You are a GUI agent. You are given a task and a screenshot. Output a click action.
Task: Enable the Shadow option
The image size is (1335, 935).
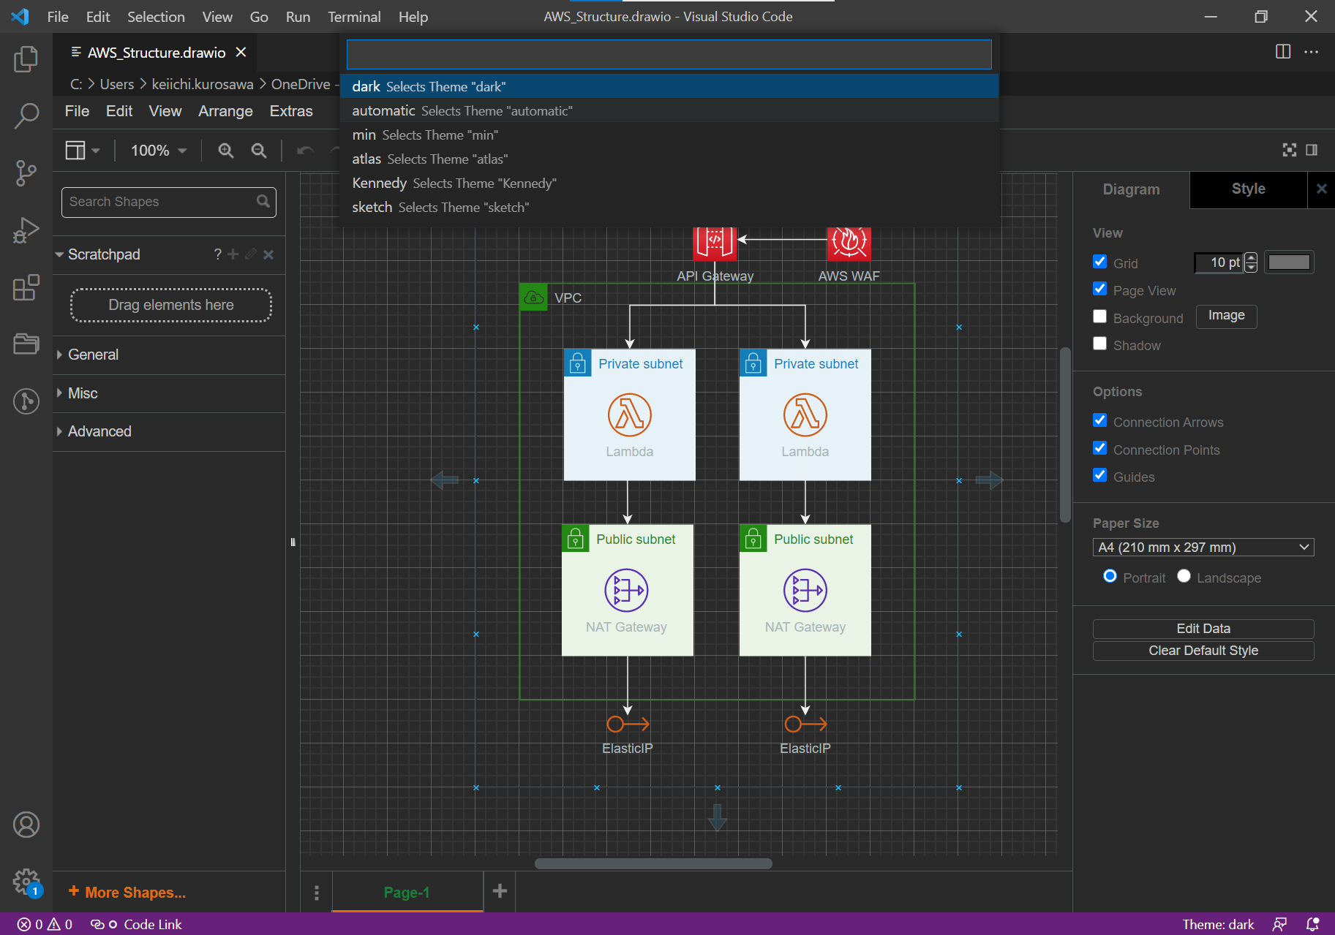tap(1099, 343)
